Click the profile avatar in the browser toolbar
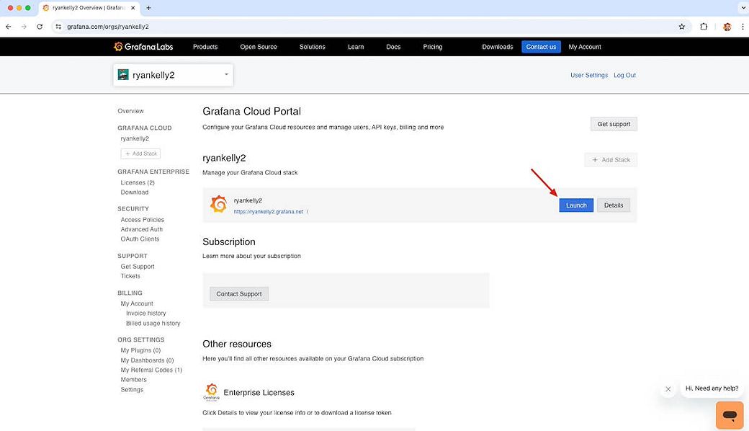Image resolution: width=749 pixels, height=431 pixels. tap(727, 25)
